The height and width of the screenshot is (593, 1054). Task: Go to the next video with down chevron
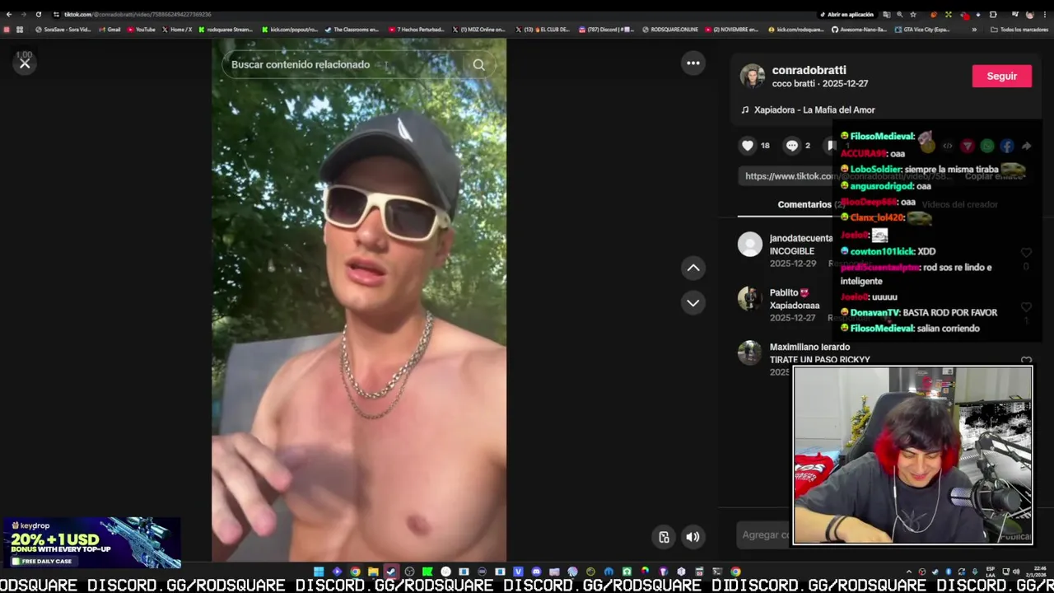[693, 303]
